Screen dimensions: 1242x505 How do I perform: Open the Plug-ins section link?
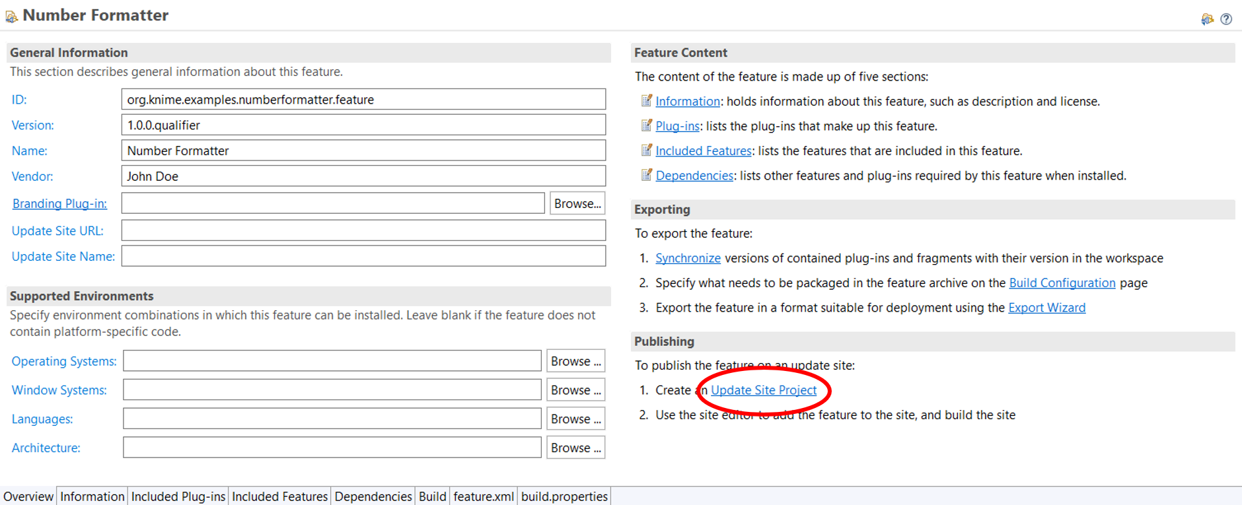[x=677, y=126]
